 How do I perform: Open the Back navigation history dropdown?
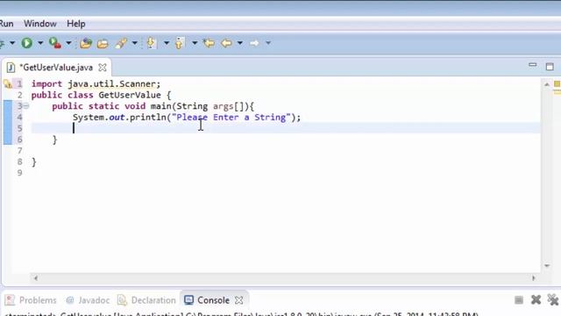click(240, 43)
